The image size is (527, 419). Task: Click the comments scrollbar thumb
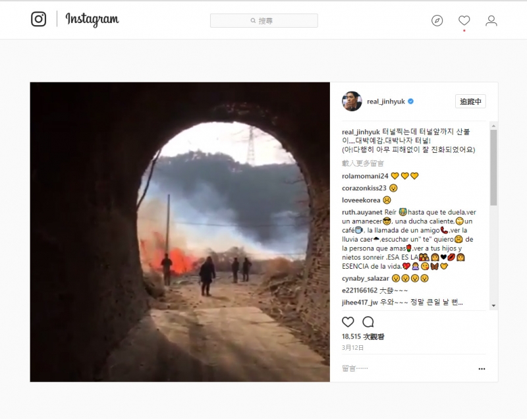point(493,168)
